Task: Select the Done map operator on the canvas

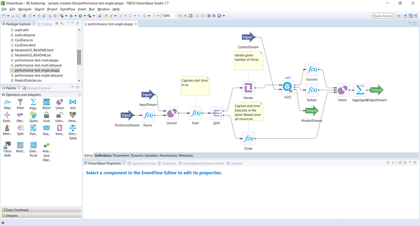Action: coord(248,138)
